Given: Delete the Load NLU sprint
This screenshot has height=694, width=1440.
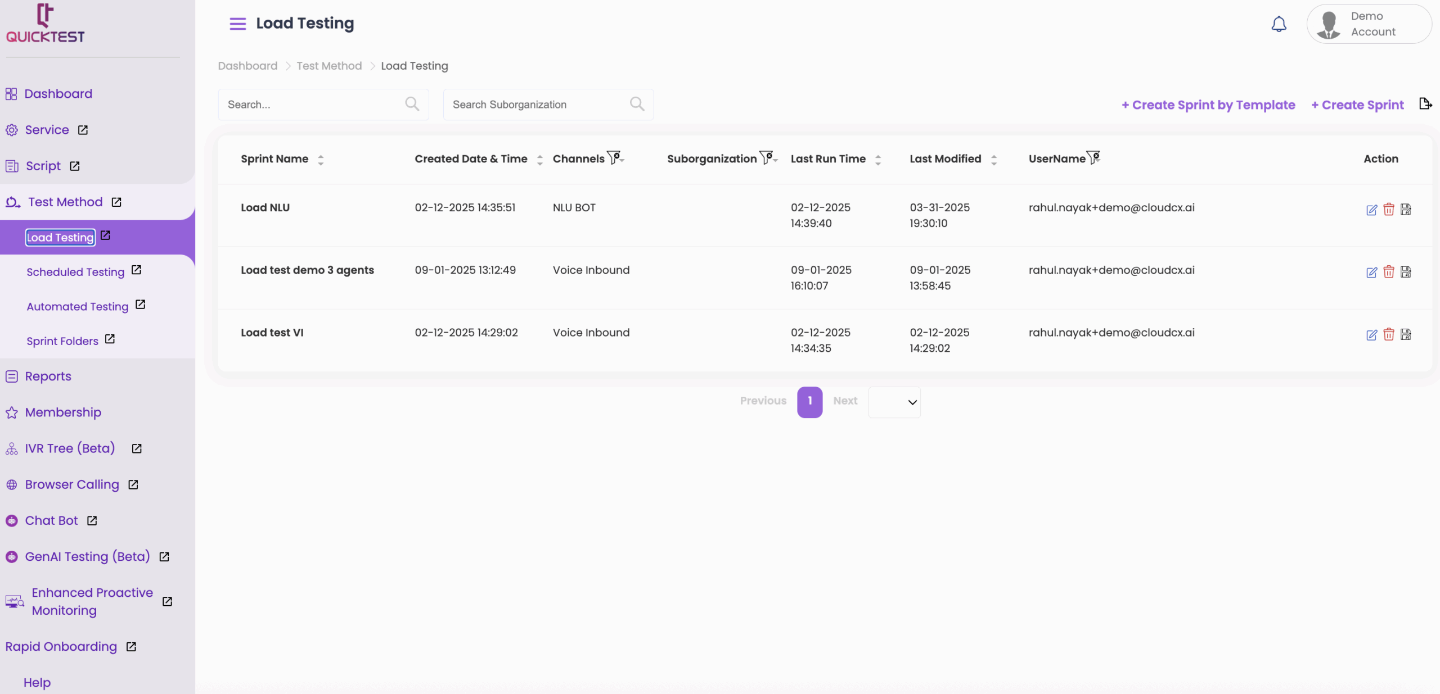Looking at the screenshot, I should pos(1388,210).
